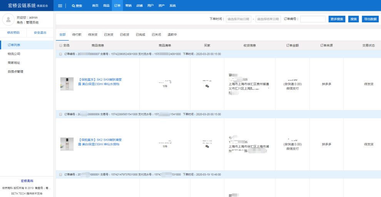This screenshot has width=381, height=197.
Task: Check the order ending in 0000007
Action: [61, 54]
